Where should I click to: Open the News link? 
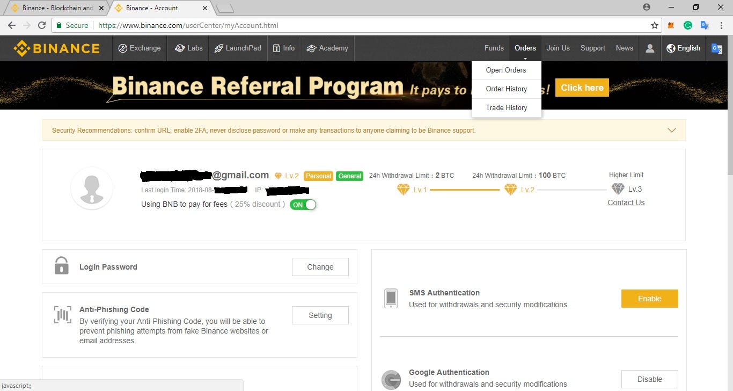point(624,48)
